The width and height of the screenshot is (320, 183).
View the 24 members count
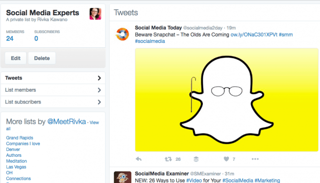10,38
